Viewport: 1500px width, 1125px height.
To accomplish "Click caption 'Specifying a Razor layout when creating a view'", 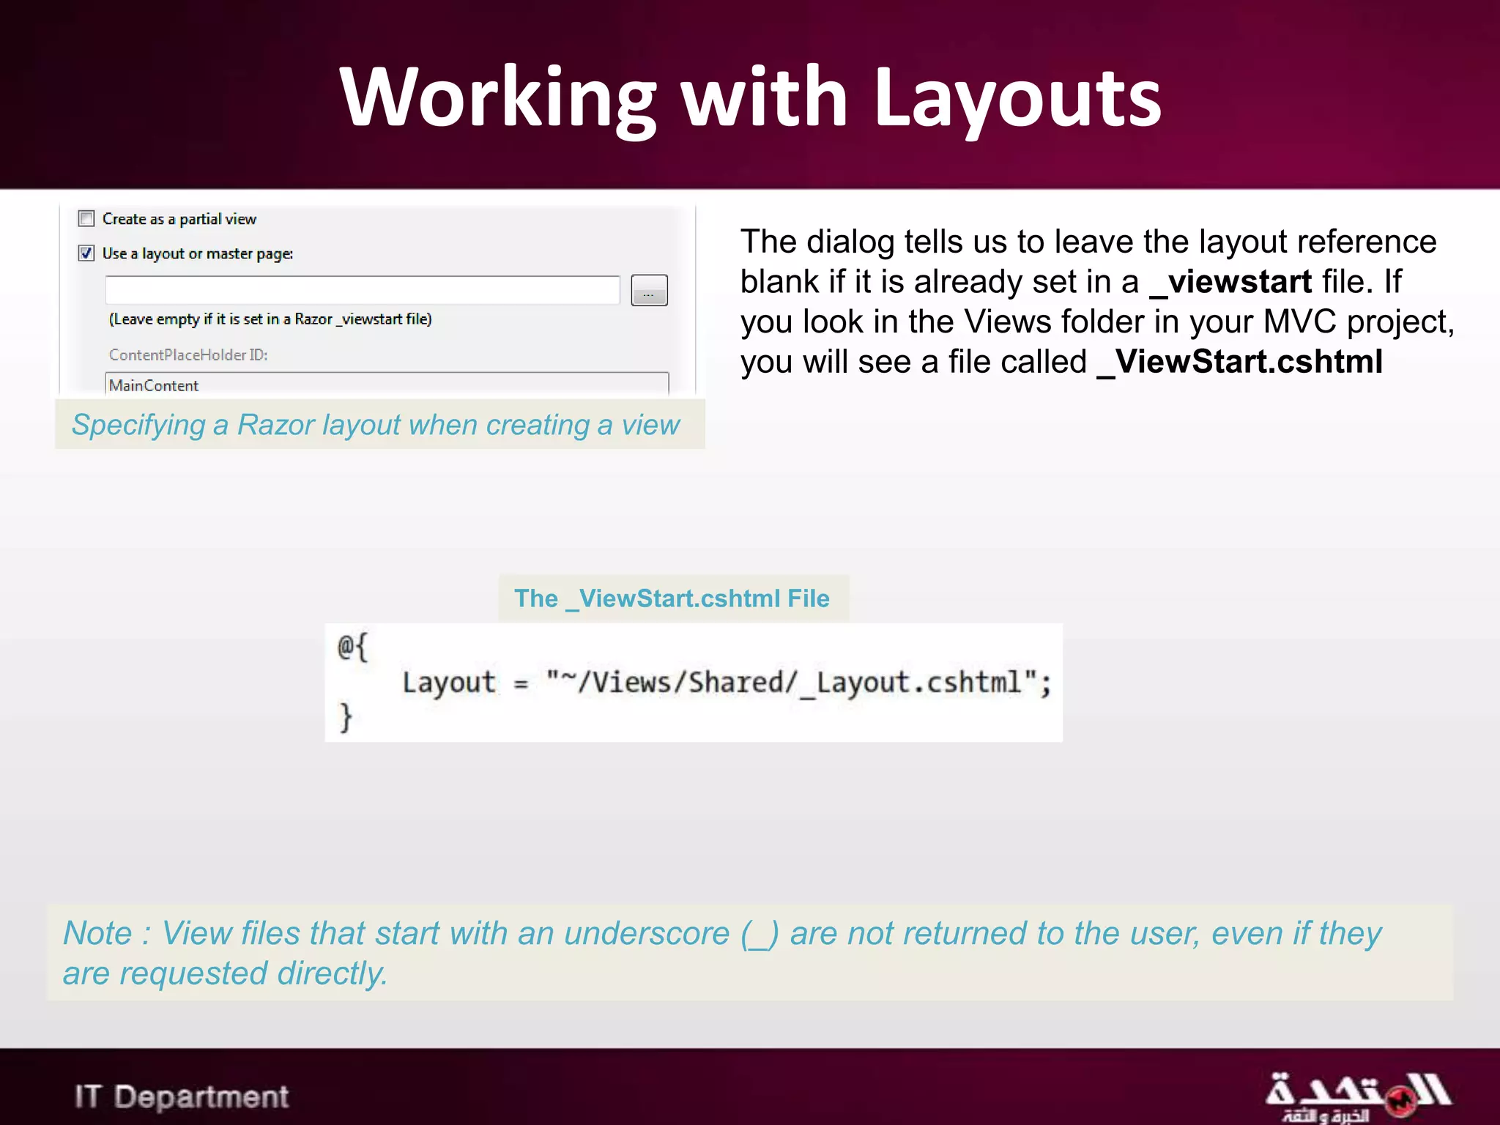I will click(x=376, y=425).
